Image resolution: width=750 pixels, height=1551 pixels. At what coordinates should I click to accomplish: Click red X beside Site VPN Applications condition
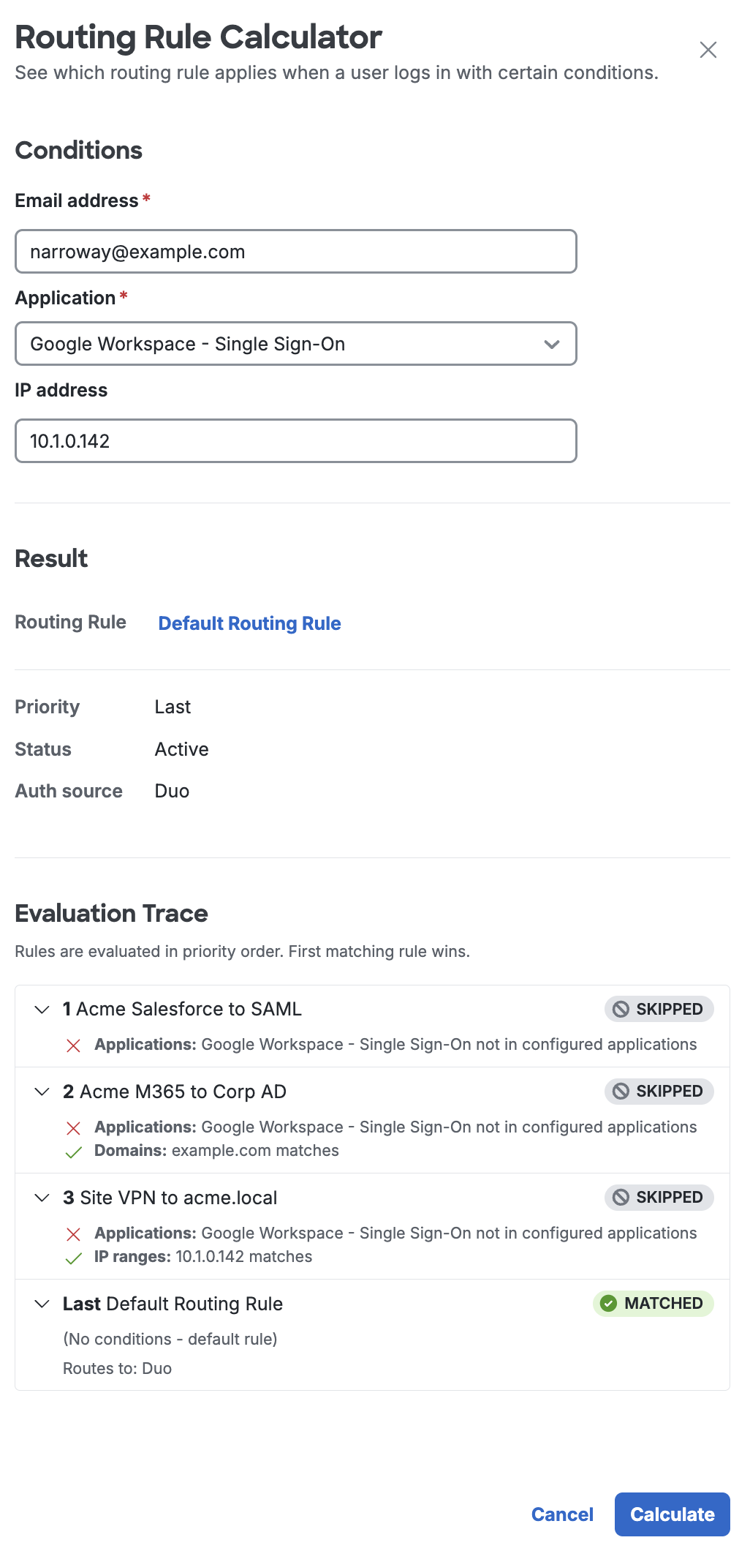point(74,1233)
